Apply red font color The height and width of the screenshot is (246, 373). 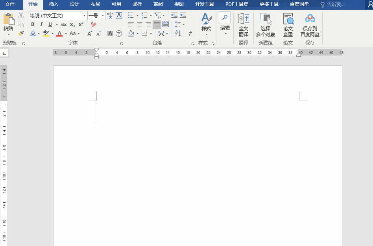pos(59,33)
